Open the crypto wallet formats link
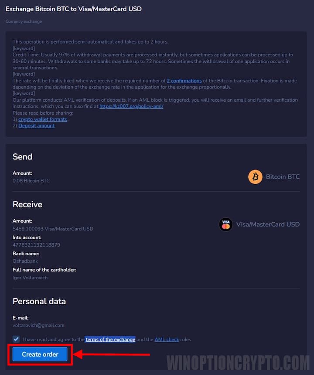The height and width of the screenshot is (375, 314). point(43,119)
